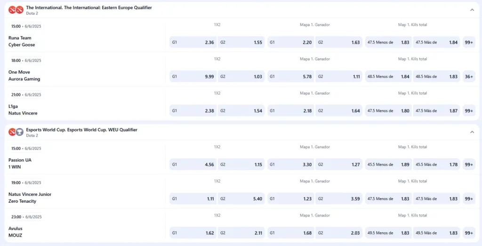Viewport: 482px width, 246px height.
Task: Open 99+ more markets for Avulus vs MOUZ
Action: tap(469, 233)
